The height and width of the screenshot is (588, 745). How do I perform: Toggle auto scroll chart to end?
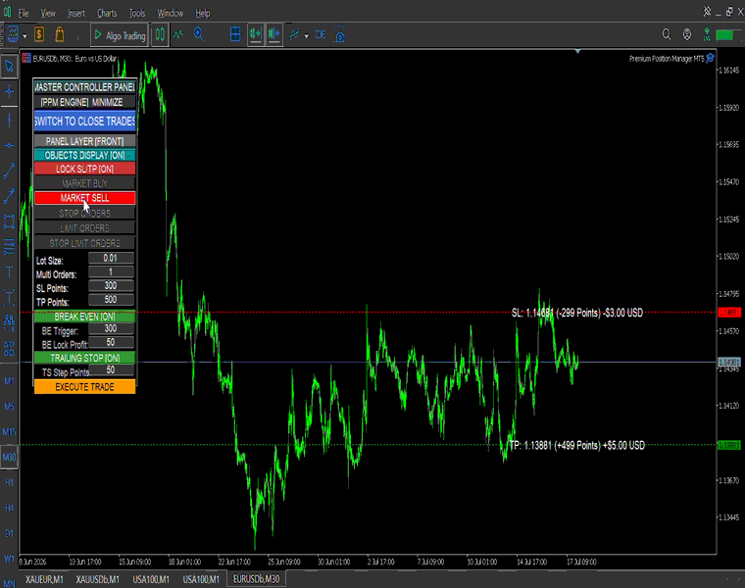tap(256, 34)
